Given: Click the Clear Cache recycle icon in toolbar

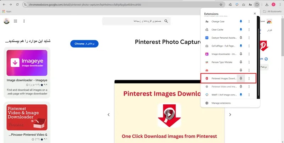Looking at the screenshot, I should 230,5.
